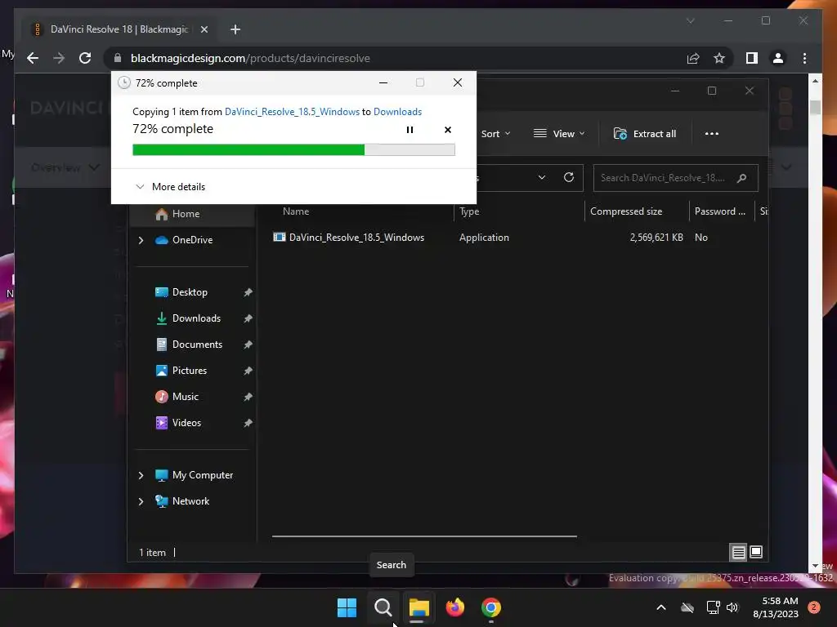Viewport: 837px width, 627px height.
Task: Pause the file copy operation
Action: pos(410,130)
